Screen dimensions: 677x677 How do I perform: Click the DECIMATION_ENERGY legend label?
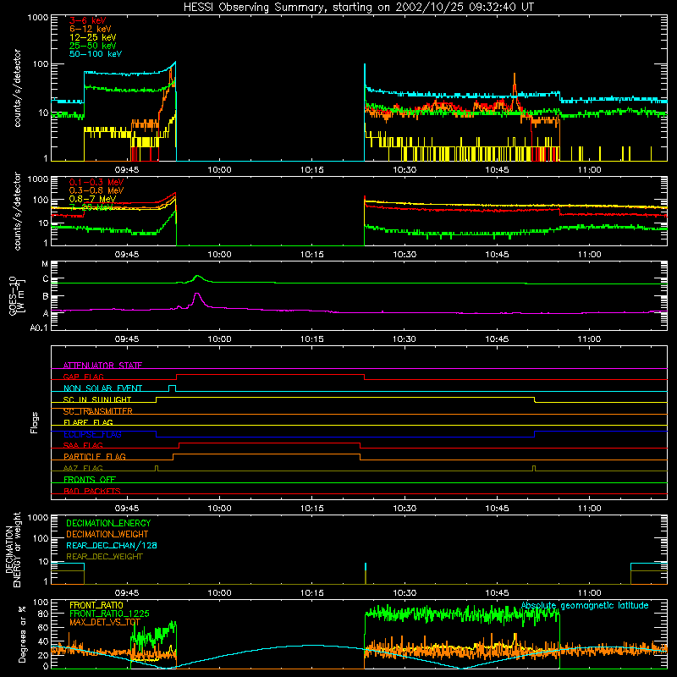(x=108, y=523)
